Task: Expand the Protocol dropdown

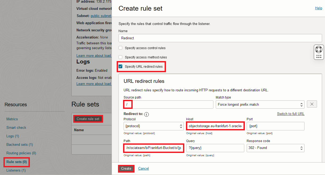Action: pos(153,126)
